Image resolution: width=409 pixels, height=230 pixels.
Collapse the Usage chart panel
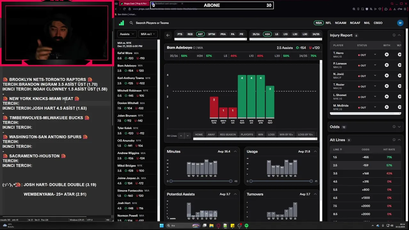tap(315, 151)
